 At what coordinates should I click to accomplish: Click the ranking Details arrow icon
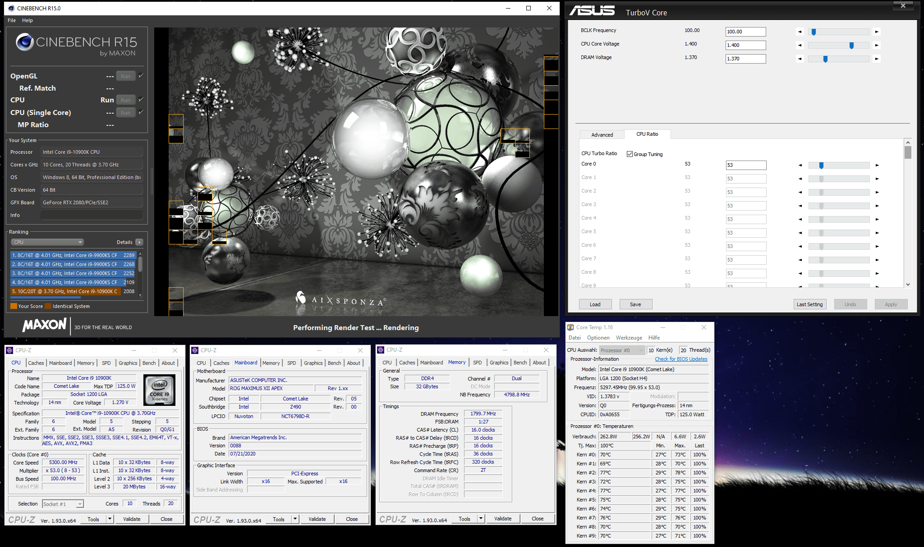[x=139, y=242]
